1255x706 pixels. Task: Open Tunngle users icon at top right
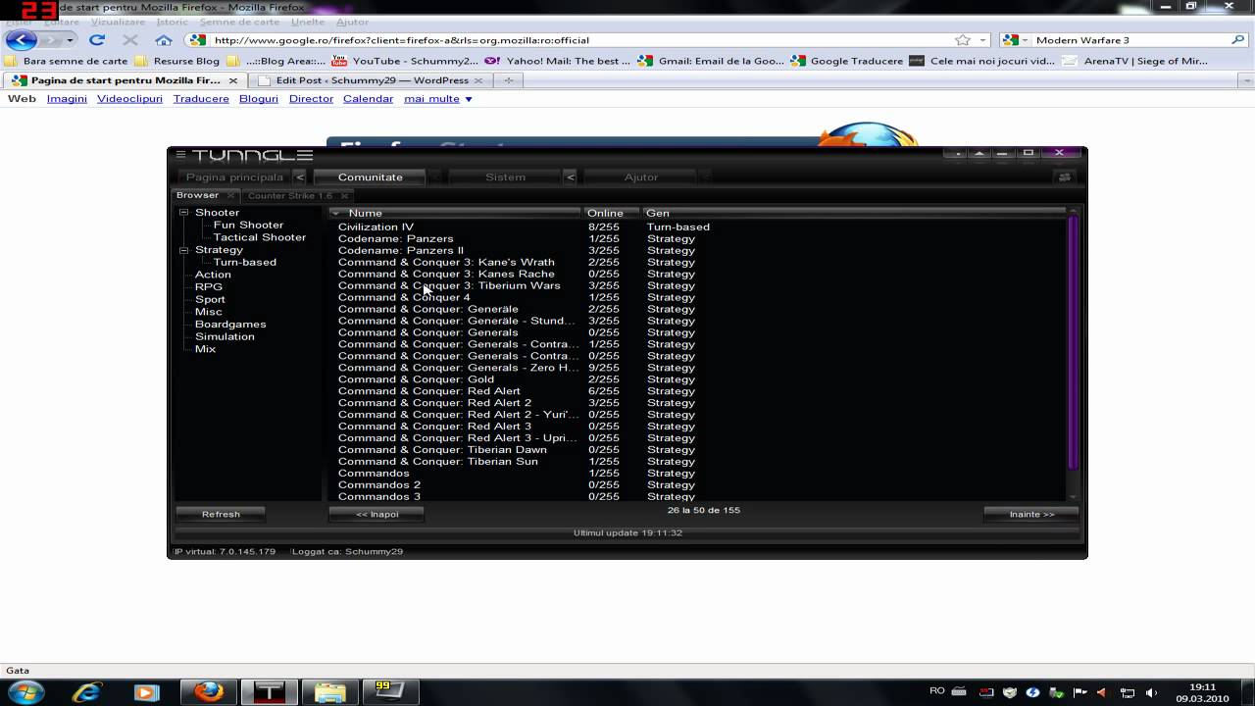click(x=1064, y=177)
